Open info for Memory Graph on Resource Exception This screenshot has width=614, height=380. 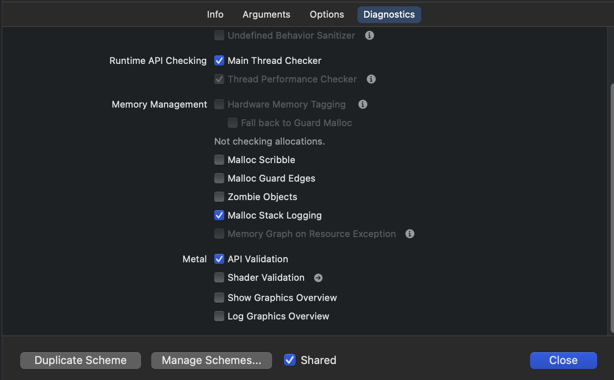click(410, 234)
